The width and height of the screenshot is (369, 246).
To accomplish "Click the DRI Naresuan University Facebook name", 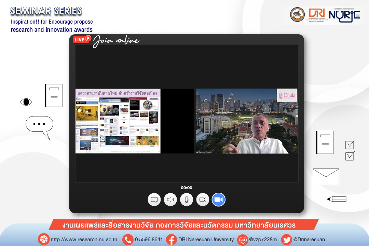I will 206,240.
